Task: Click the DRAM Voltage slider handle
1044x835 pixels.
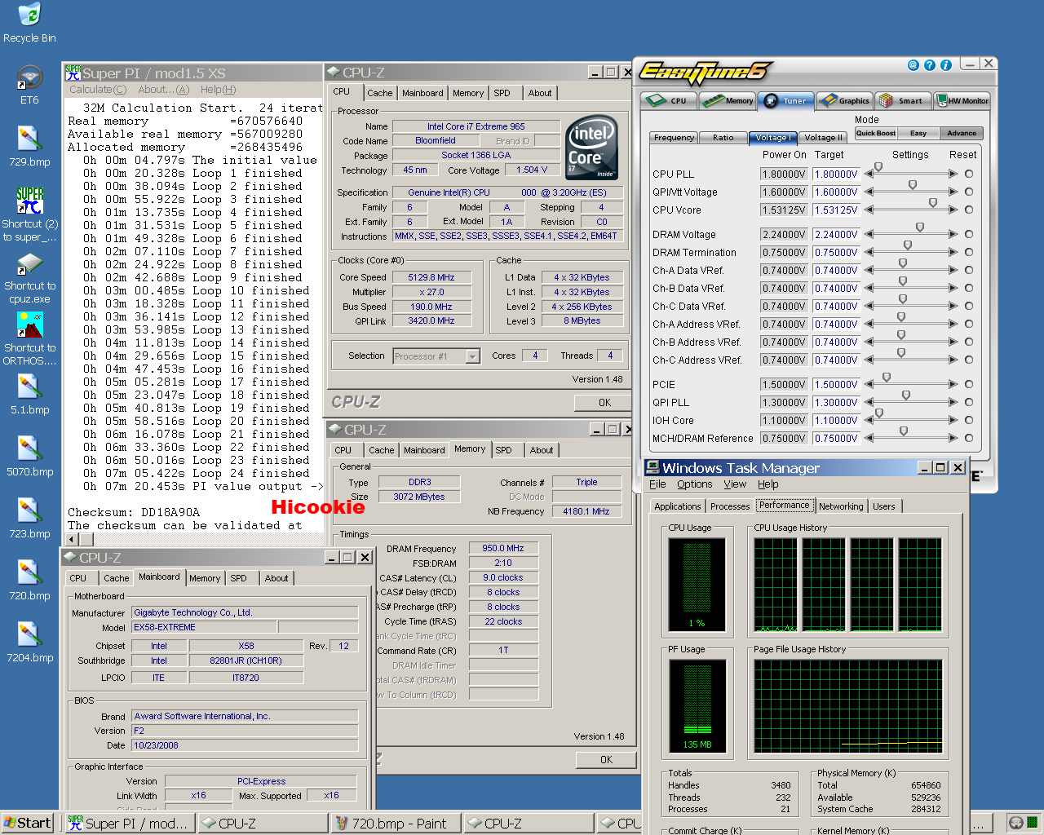Action: [x=920, y=228]
